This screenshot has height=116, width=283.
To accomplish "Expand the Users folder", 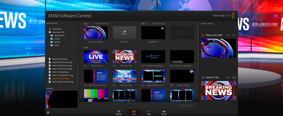I will [52, 45].
